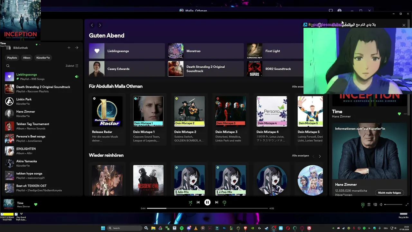
Task: Switch player to fullscreen mode
Action: point(407,205)
